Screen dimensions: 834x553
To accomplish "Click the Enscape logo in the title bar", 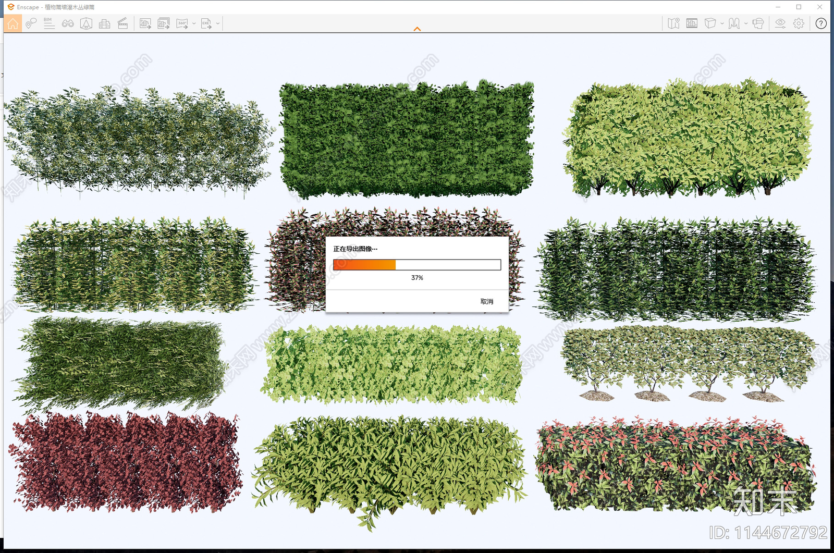I will point(10,7).
